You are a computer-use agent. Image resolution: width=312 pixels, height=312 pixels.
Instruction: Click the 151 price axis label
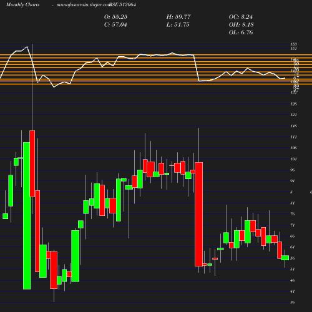pyautogui.click(x=293, y=49)
